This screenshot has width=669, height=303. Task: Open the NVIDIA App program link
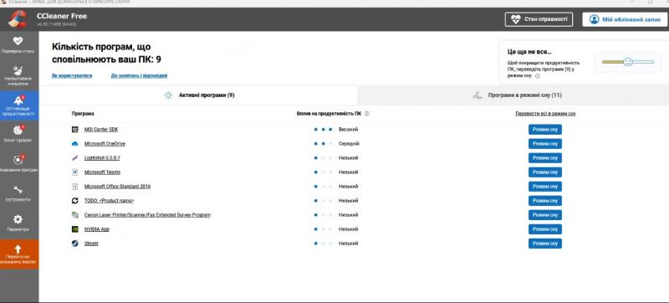tap(96, 229)
